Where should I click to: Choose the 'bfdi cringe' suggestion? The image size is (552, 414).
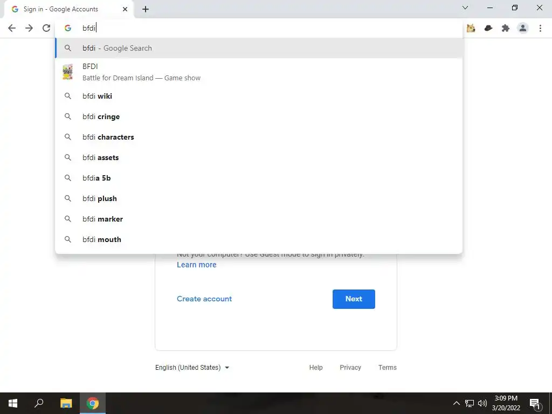259,116
